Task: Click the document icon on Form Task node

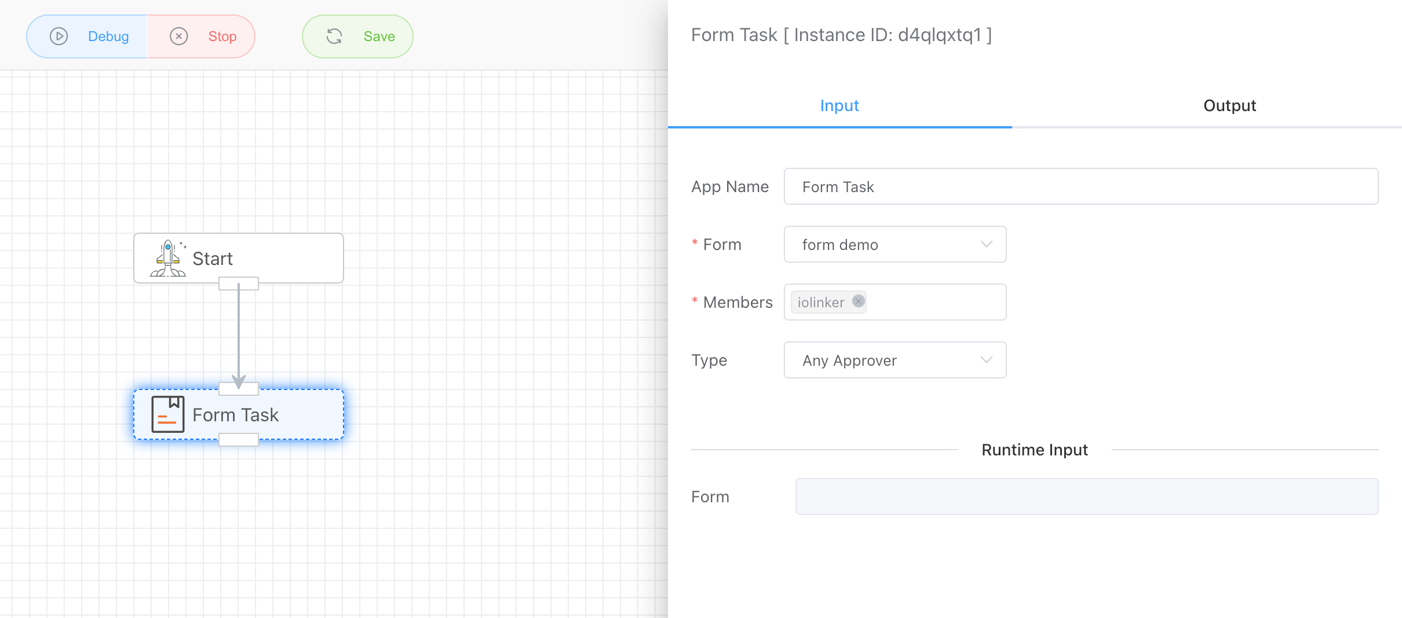Action: point(168,414)
